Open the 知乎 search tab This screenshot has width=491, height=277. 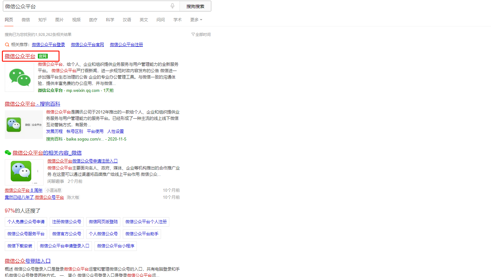point(43,20)
